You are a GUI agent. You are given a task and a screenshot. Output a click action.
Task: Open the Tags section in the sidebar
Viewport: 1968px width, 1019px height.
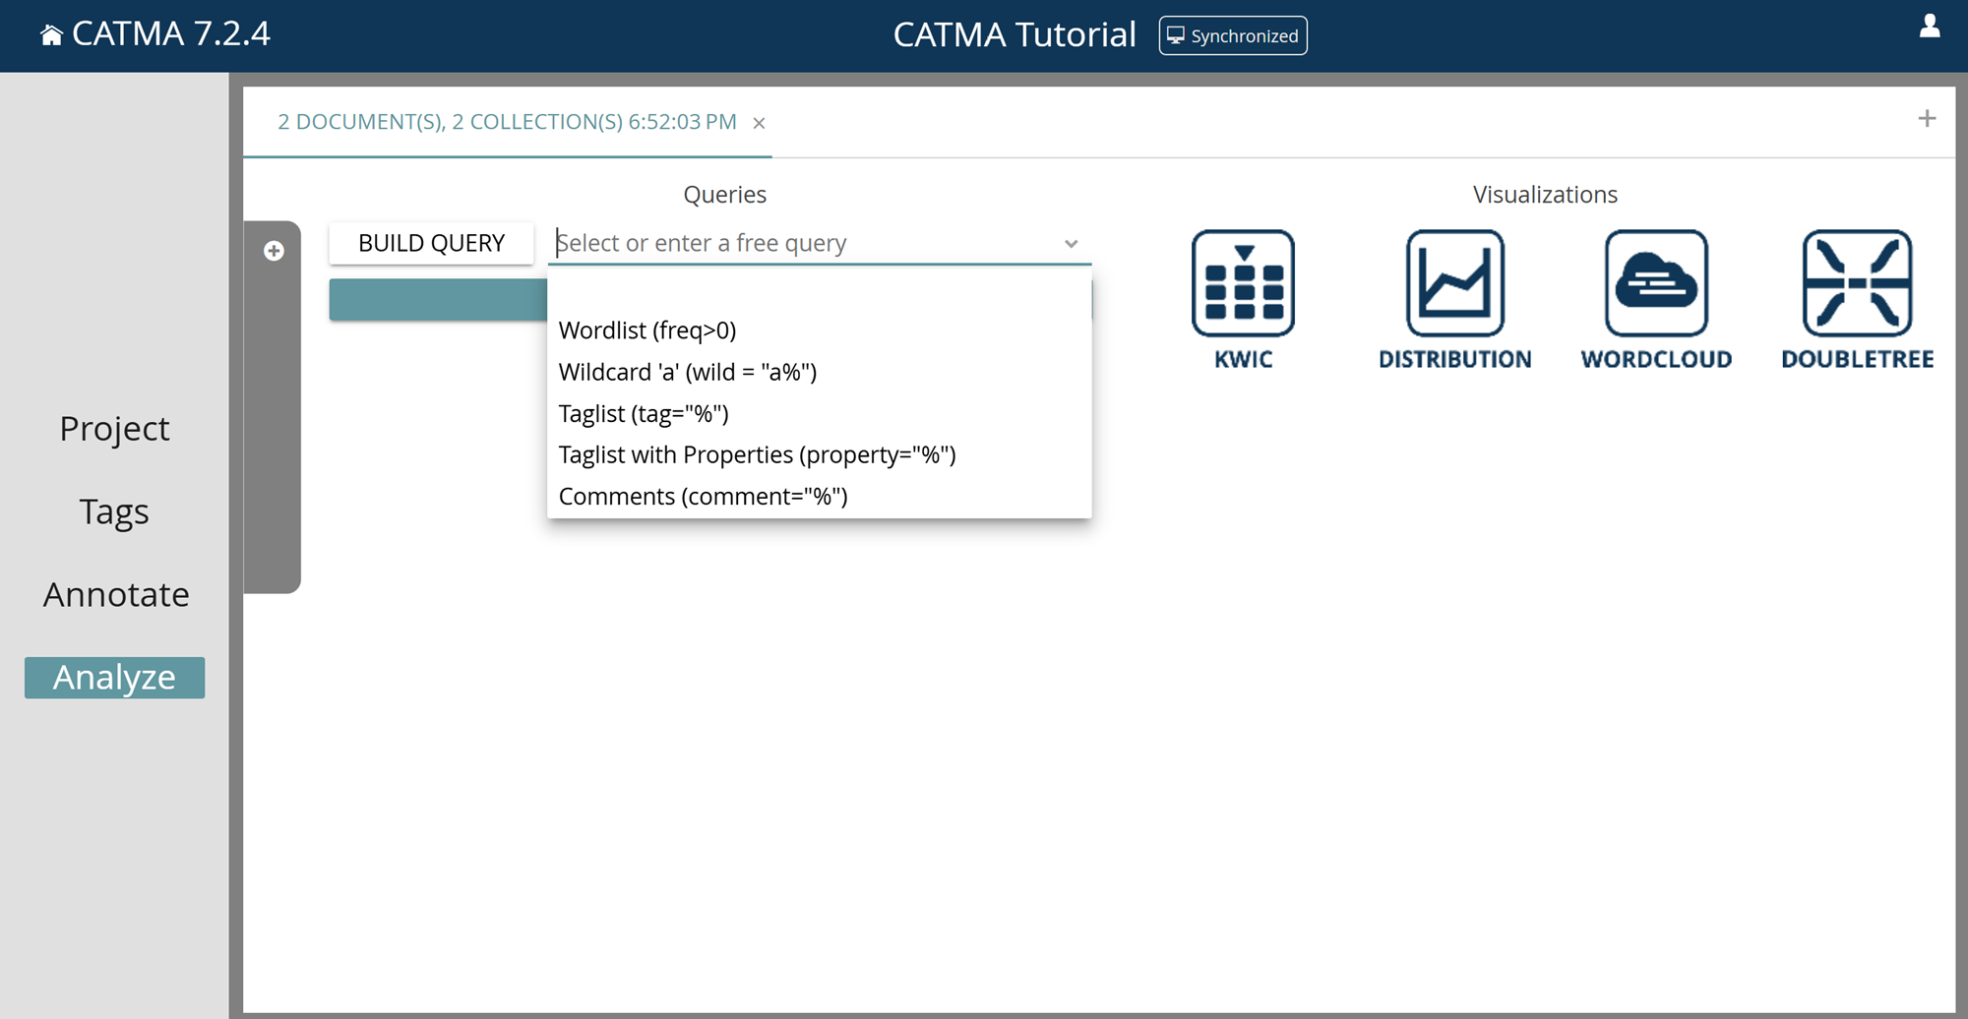point(113,511)
